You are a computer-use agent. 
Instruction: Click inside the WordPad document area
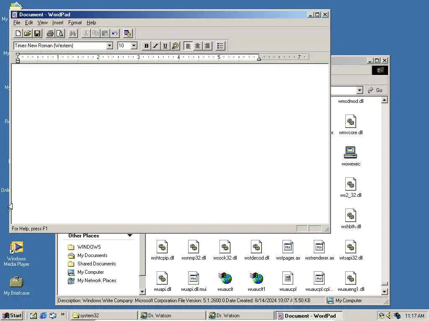(x=170, y=144)
